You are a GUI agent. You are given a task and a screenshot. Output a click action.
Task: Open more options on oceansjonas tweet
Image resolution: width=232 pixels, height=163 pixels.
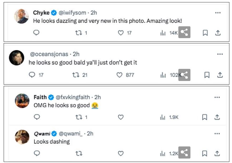[220, 54]
